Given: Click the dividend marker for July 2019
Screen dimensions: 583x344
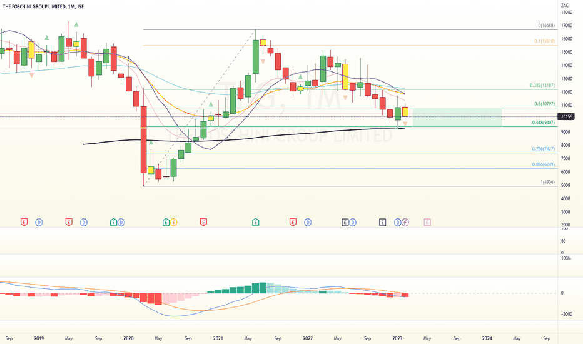Looking at the screenshot, I should [84, 223].
